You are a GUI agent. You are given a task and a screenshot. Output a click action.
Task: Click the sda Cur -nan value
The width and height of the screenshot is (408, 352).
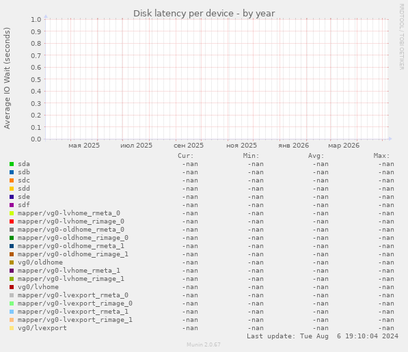(x=190, y=164)
